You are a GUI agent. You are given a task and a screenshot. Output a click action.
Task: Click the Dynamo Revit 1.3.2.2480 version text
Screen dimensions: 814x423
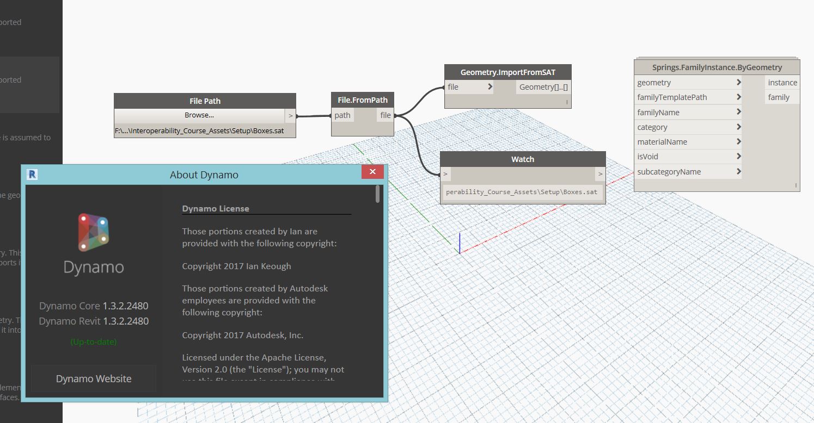[x=94, y=321]
